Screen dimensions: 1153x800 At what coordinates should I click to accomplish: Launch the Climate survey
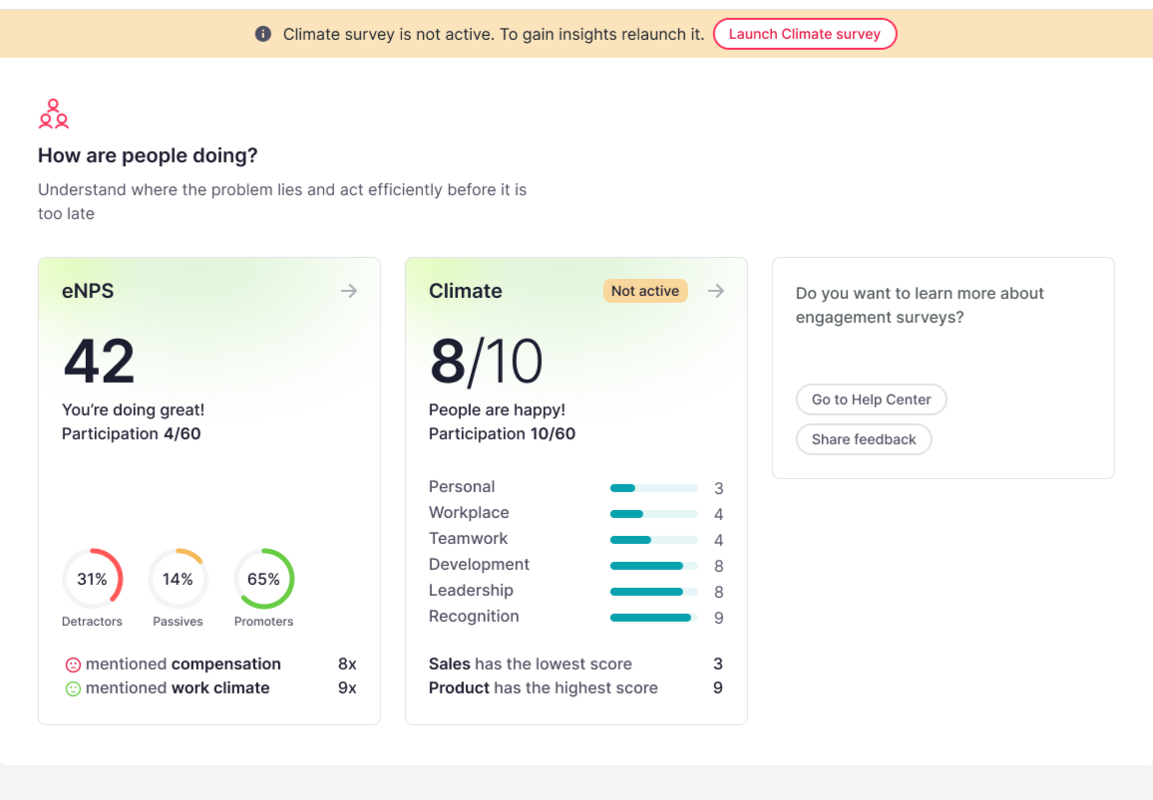point(805,33)
